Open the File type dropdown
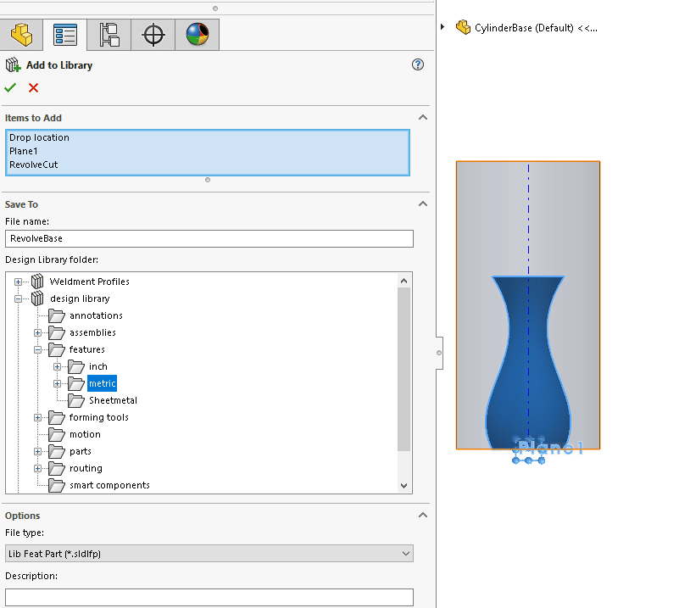Image resolution: width=679 pixels, height=608 pixels. pos(404,553)
